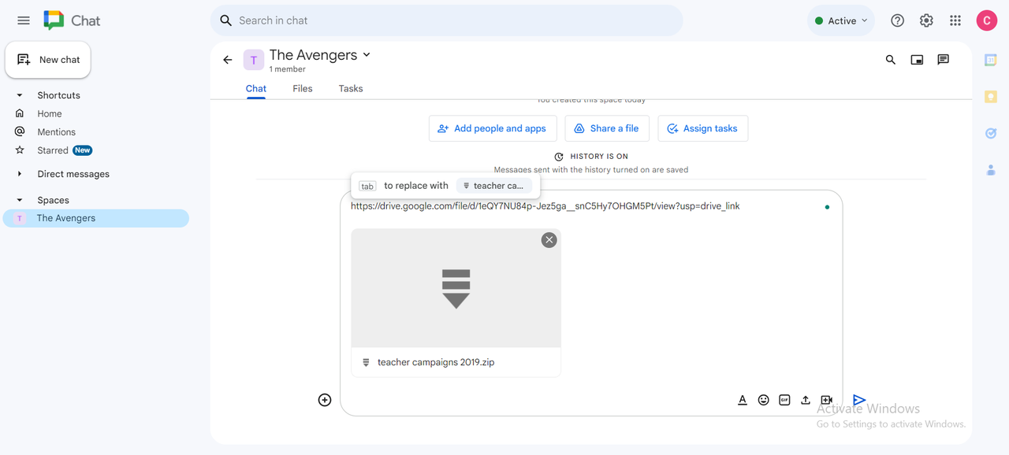Viewport: 1009px width, 455px height.
Task: Click the Assign tasks button
Action: pos(702,128)
